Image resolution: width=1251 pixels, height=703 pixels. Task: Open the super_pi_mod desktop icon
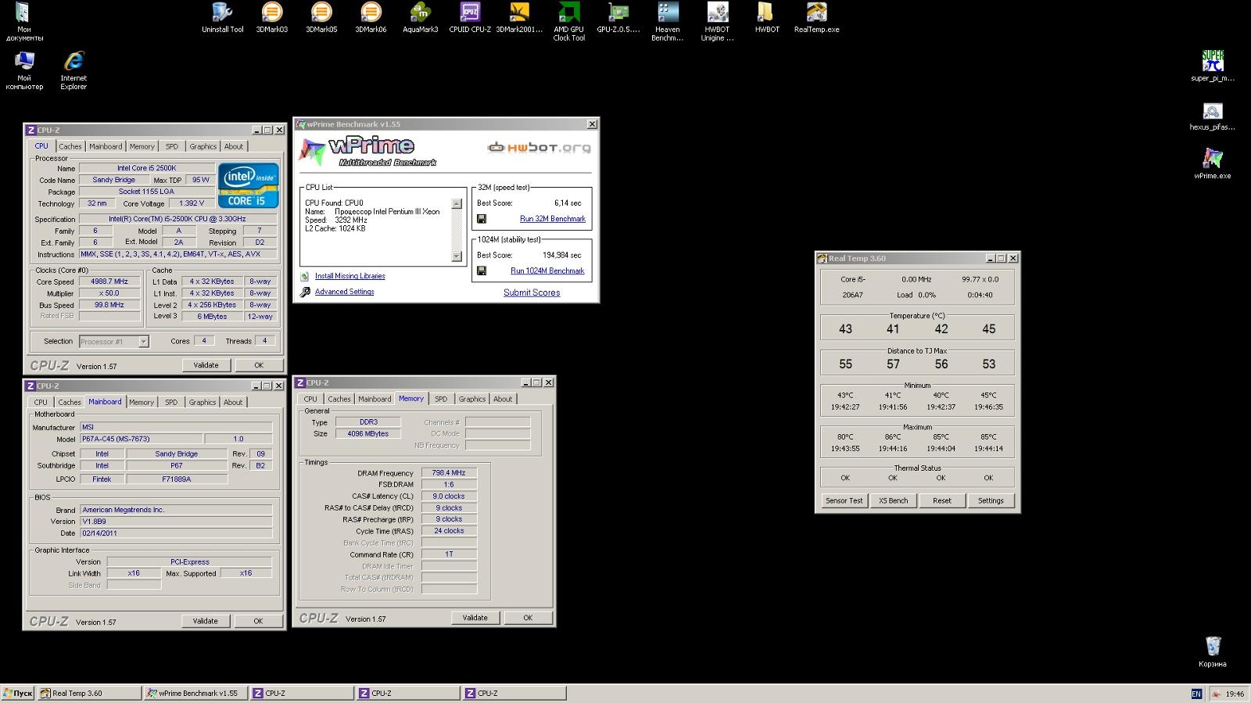pos(1212,66)
